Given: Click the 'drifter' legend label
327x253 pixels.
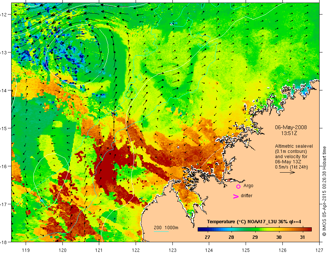Looking at the screenshot, I should pyautogui.click(x=246, y=196).
